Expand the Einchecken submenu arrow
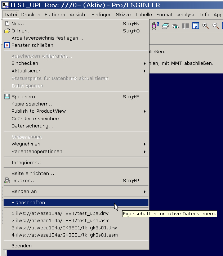The height and width of the screenshot is (256, 223). coord(144,63)
